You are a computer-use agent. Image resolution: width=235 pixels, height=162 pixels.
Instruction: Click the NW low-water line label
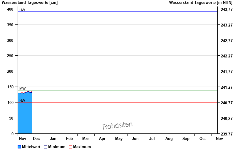[x=22, y=101]
